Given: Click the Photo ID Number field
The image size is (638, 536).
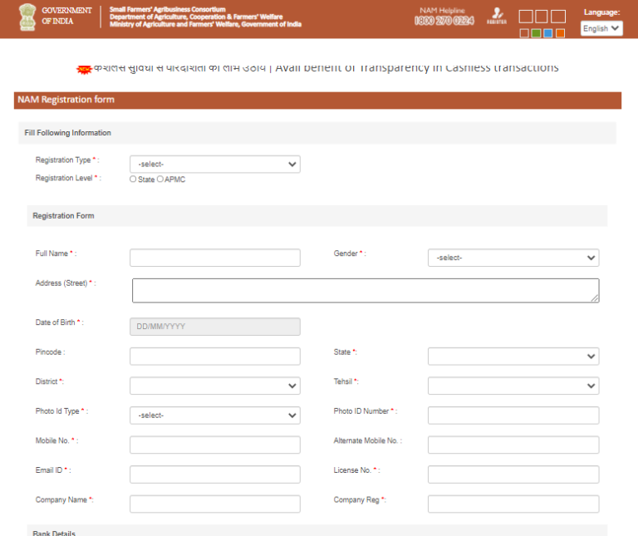Looking at the screenshot, I should (513, 416).
